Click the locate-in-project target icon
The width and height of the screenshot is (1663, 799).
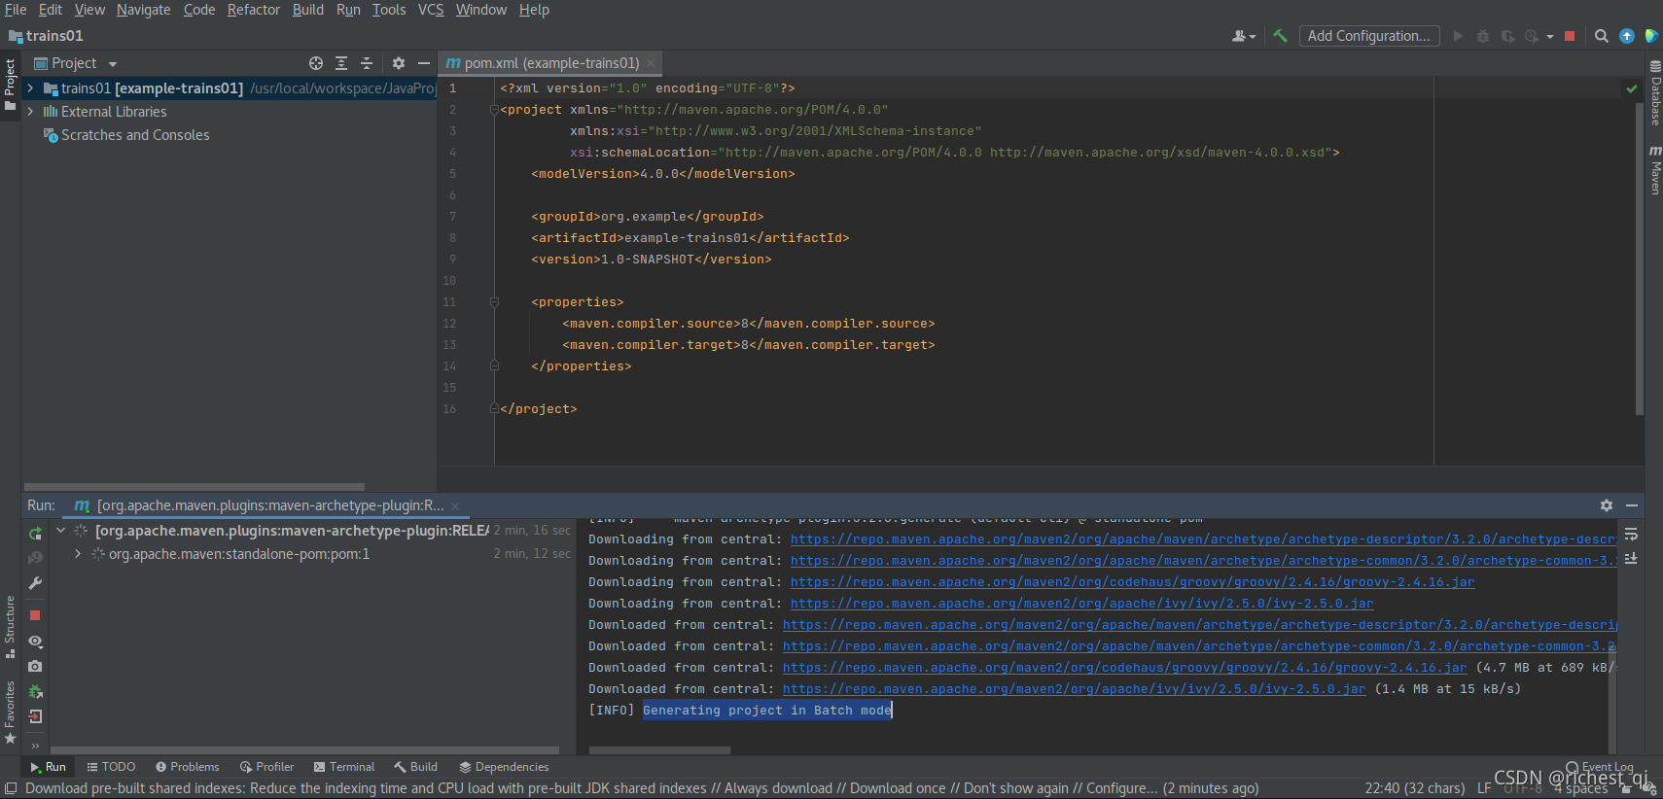click(x=316, y=63)
